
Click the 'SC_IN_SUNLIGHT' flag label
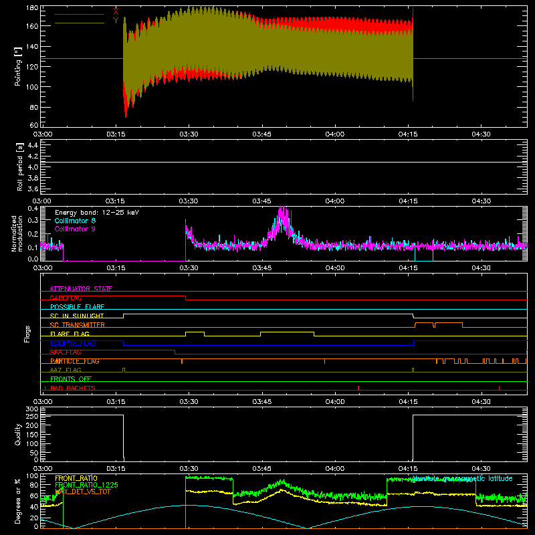(x=77, y=316)
